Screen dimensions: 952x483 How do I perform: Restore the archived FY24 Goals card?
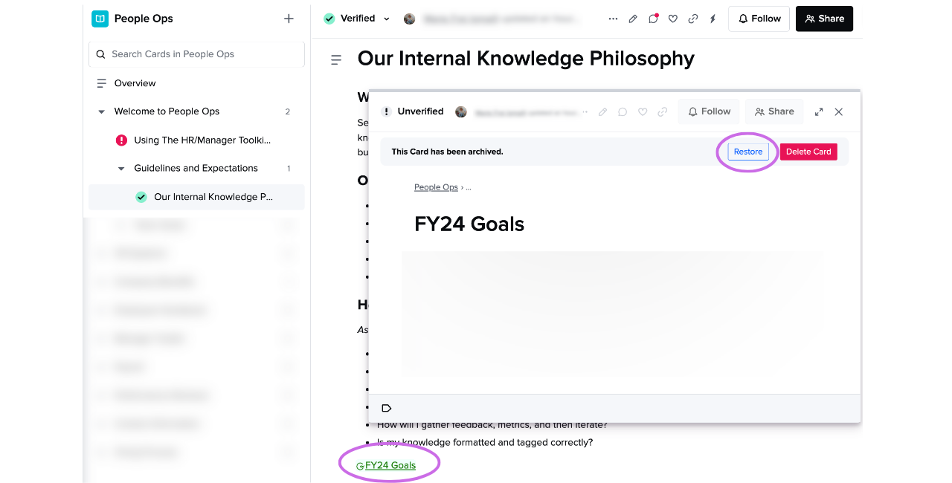(x=748, y=152)
